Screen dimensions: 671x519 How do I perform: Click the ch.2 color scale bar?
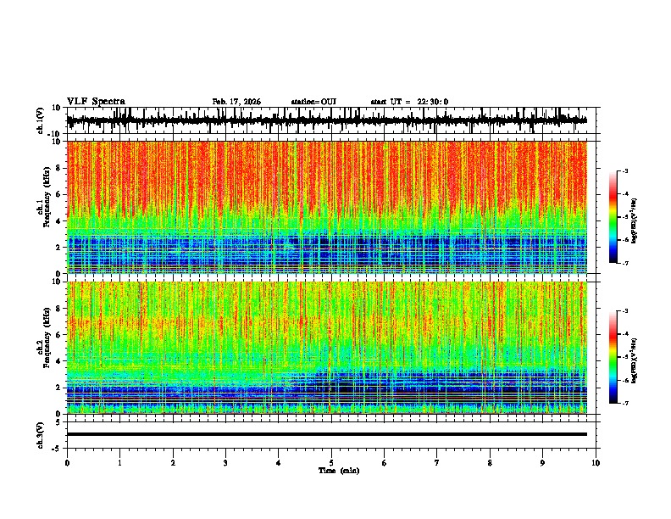613,357
